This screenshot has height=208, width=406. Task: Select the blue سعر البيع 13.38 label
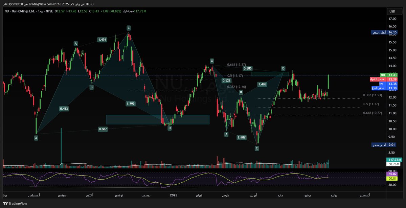pyautogui.click(x=384, y=88)
